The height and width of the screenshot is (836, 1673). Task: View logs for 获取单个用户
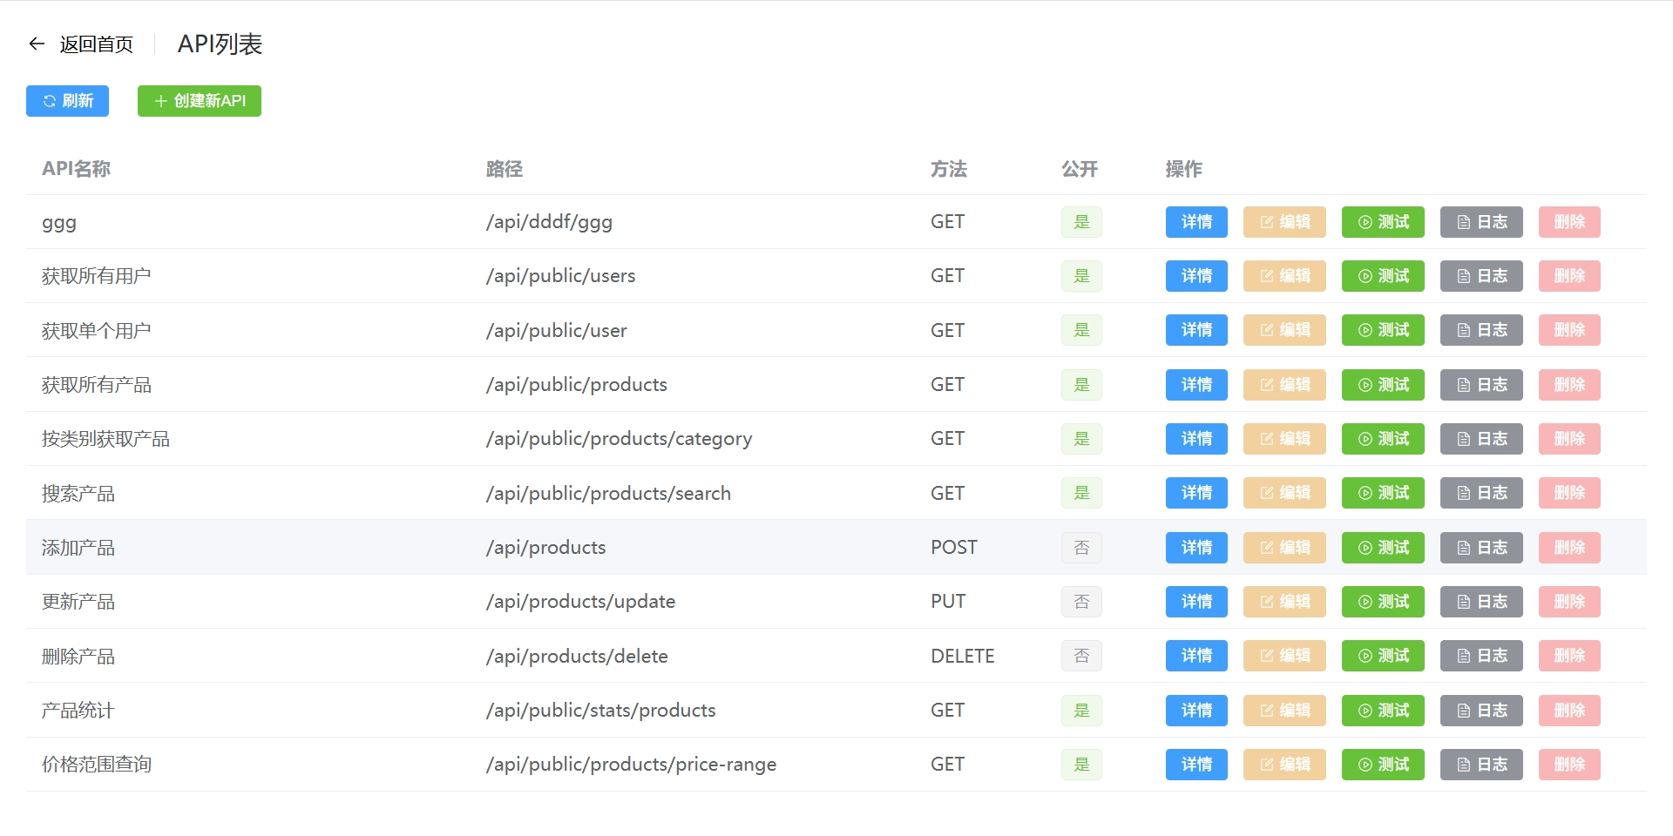pos(1481,330)
